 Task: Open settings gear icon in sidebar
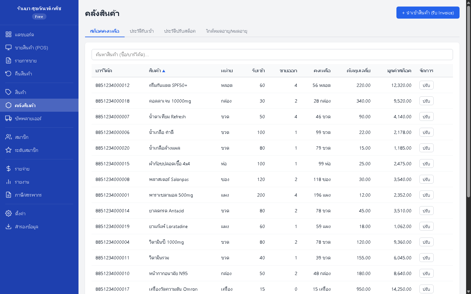(x=9, y=213)
